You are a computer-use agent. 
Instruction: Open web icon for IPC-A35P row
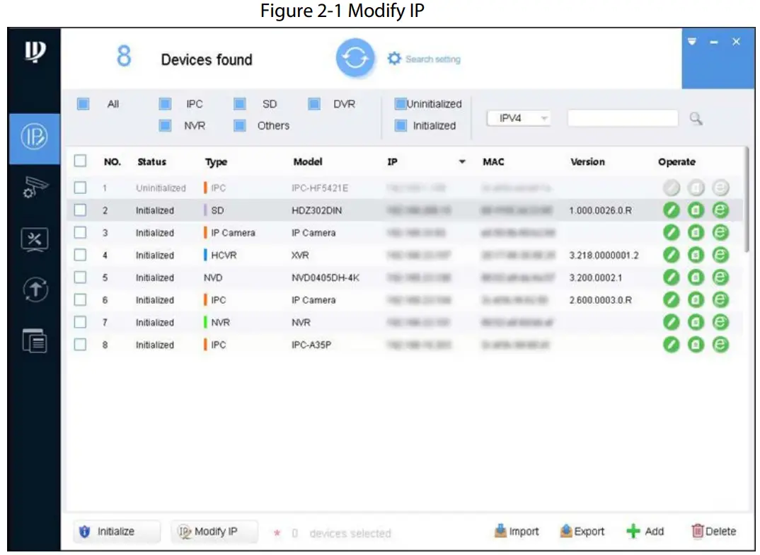click(721, 345)
